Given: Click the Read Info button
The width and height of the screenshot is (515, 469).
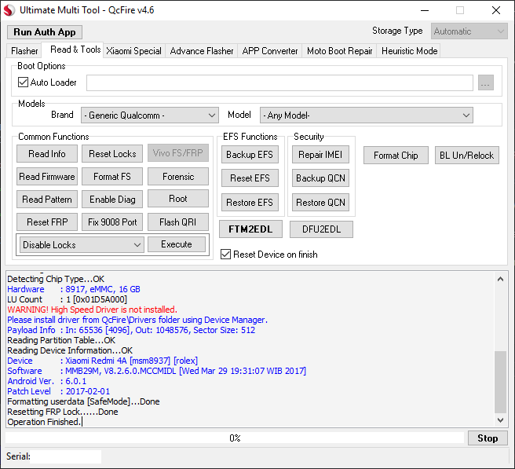Looking at the screenshot, I should (x=47, y=154).
